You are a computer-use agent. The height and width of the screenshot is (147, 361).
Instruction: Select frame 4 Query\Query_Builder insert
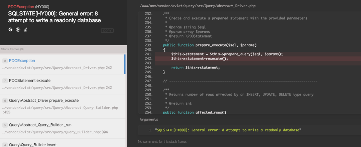click(x=63, y=143)
